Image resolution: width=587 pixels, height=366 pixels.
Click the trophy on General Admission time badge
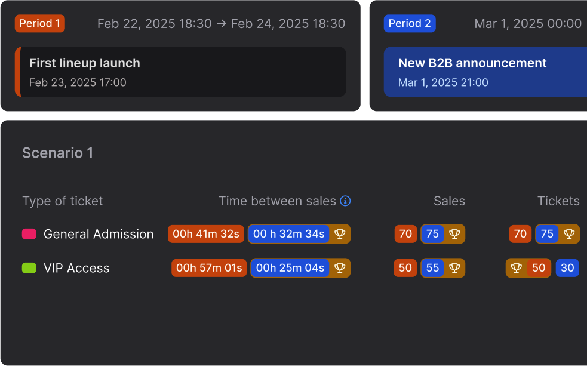pos(340,234)
